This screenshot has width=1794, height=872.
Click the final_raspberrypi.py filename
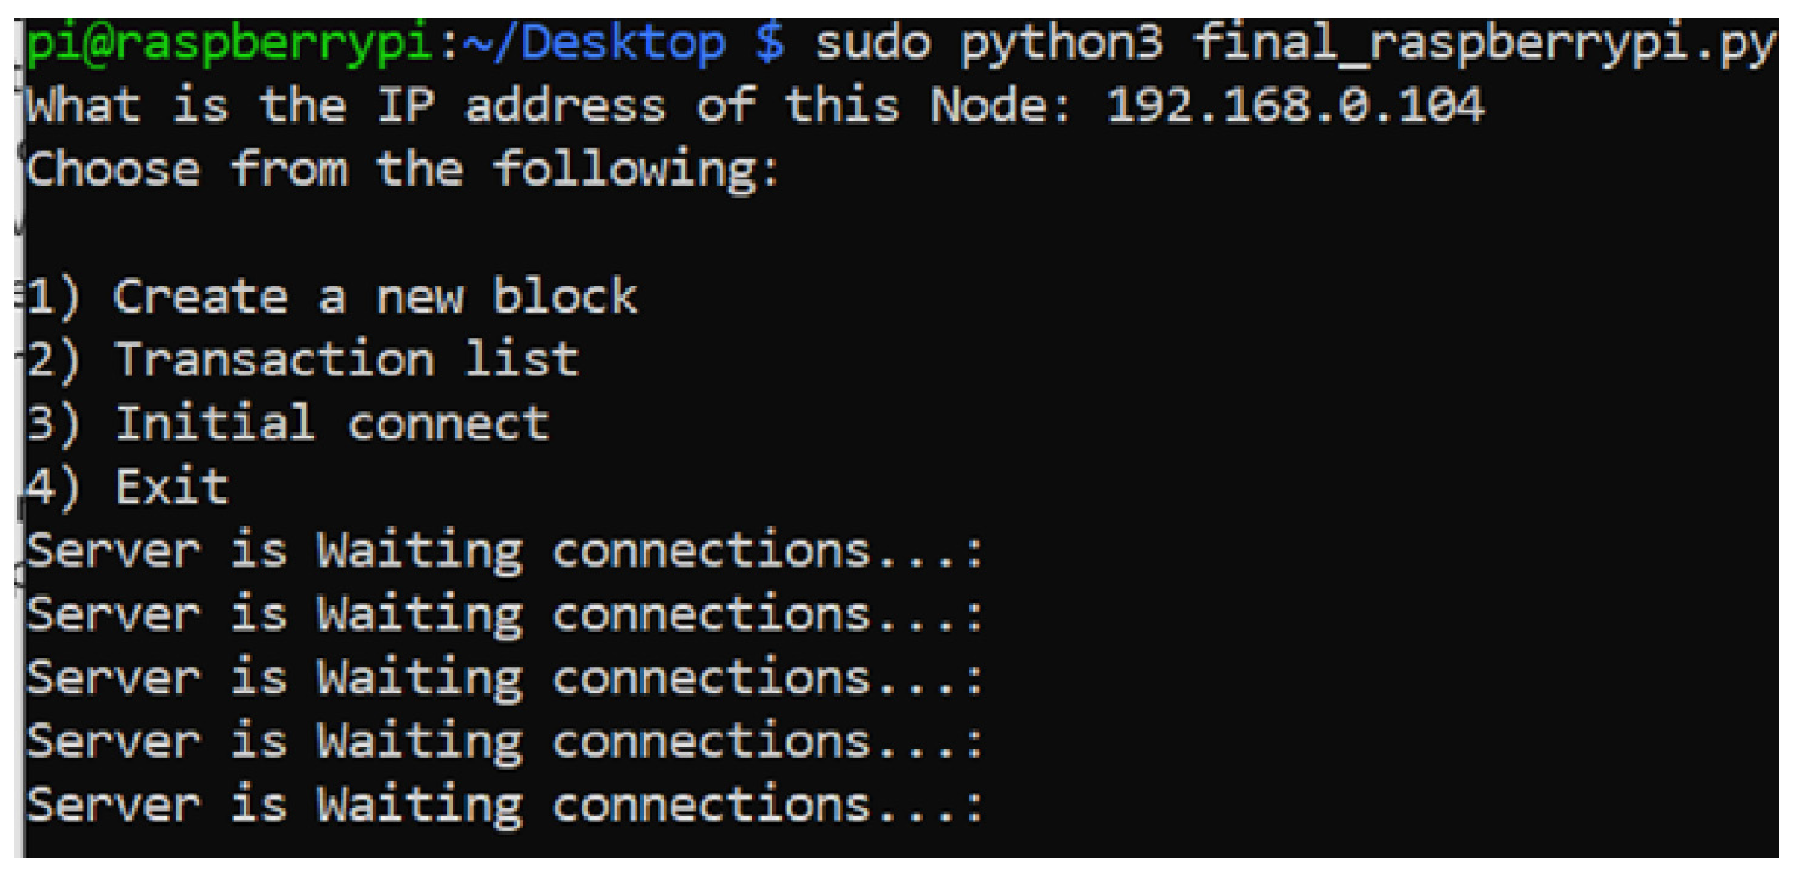point(1482,44)
